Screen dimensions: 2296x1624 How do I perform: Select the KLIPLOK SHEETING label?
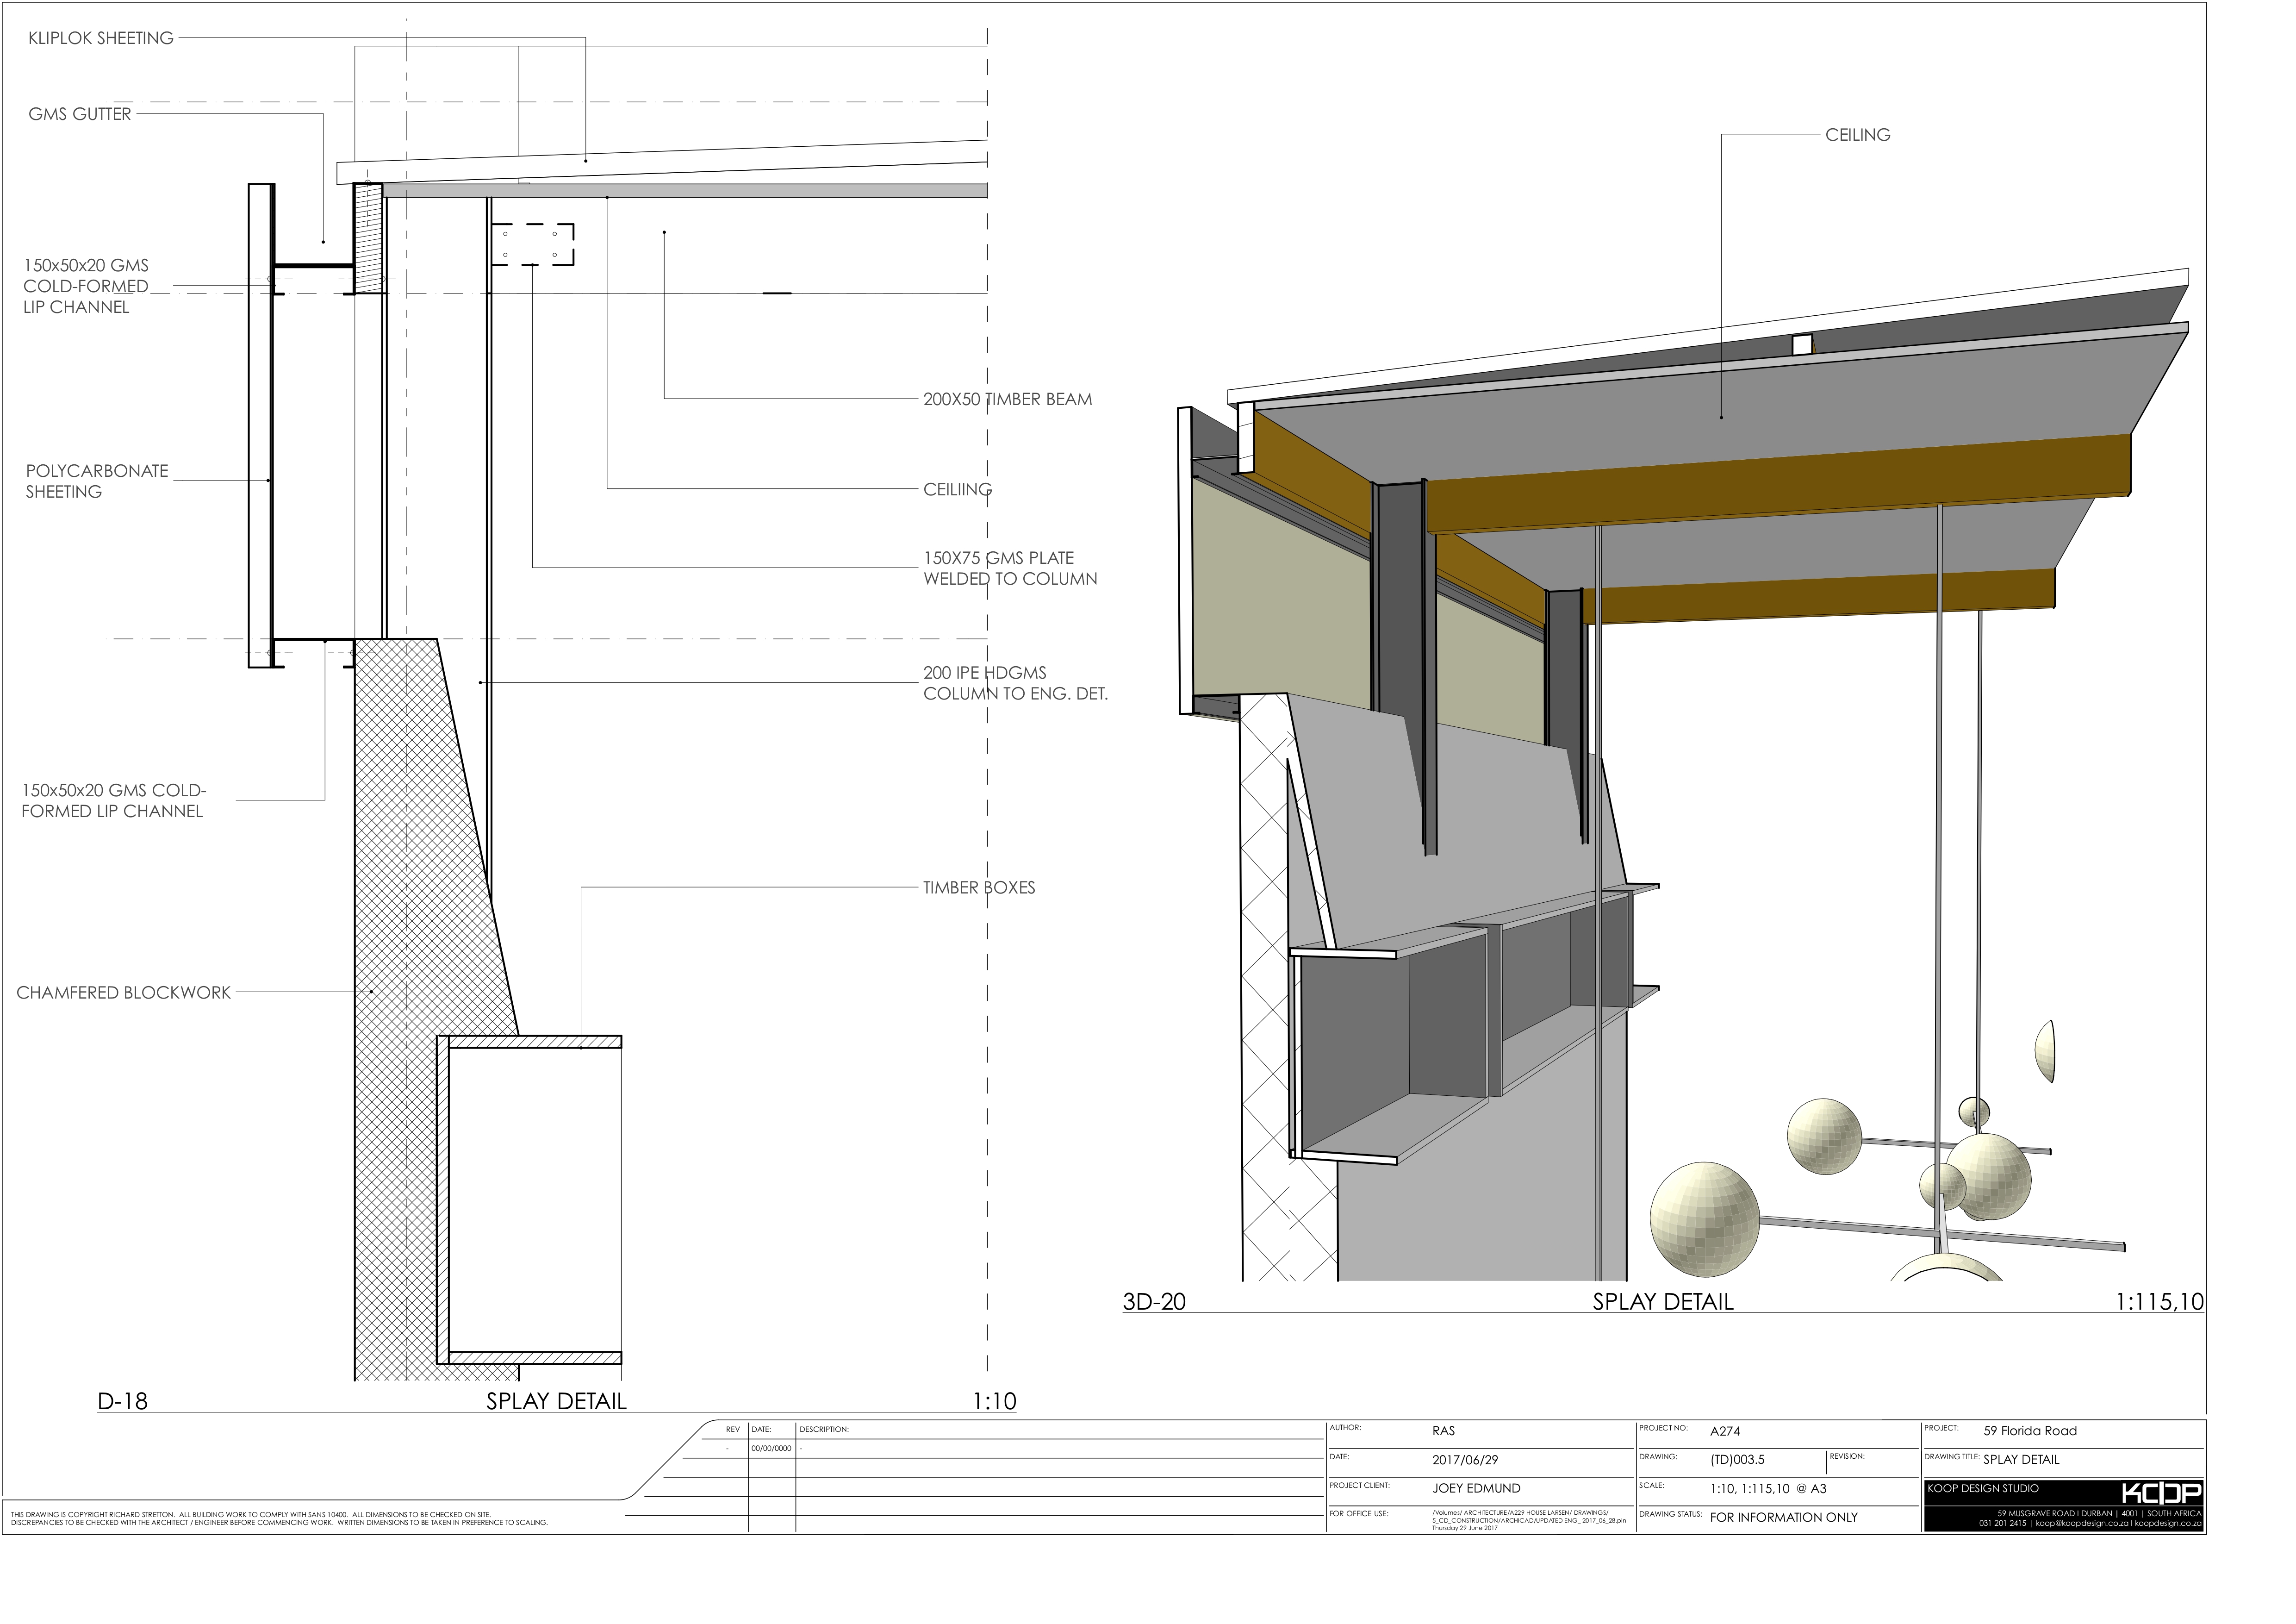[x=101, y=38]
